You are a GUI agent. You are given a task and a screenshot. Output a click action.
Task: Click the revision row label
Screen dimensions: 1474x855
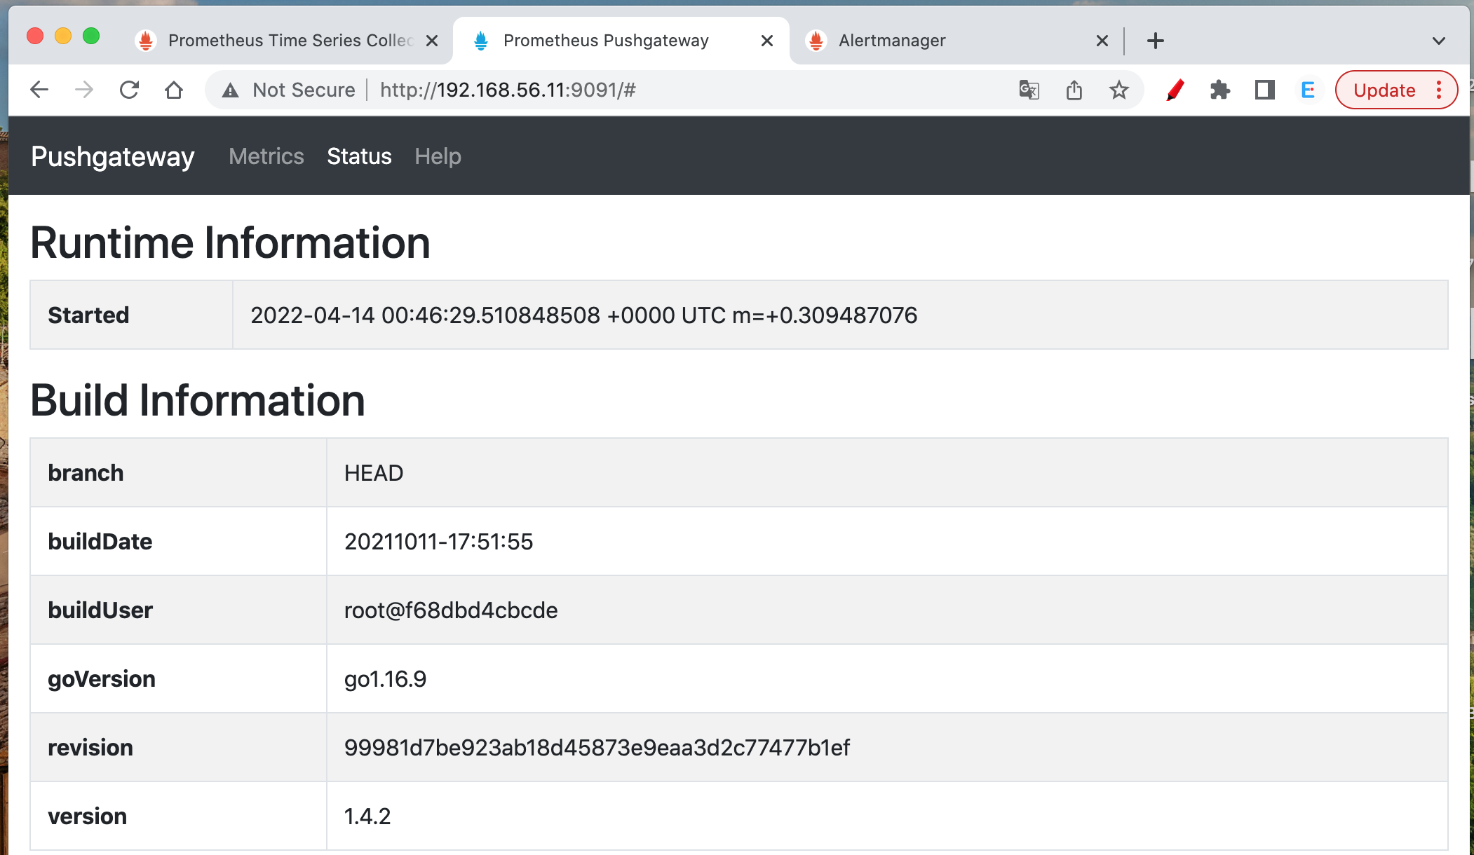(90, 748)
